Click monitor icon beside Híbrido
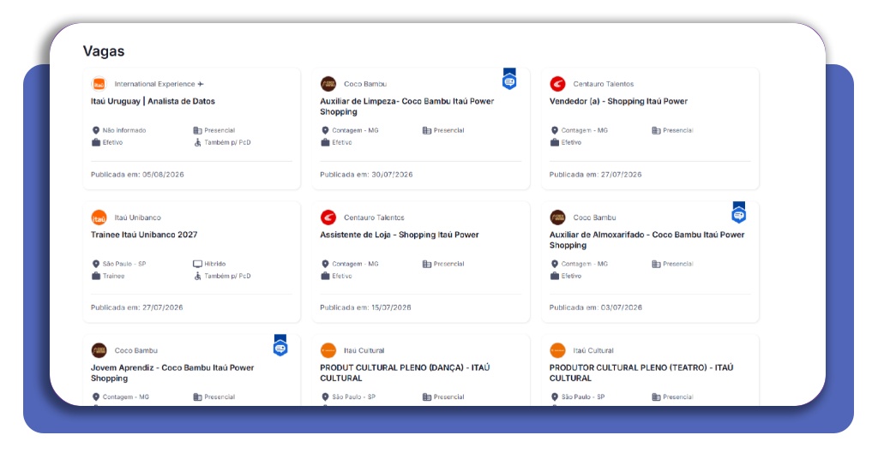878x459 pixels. coord(198,264)
